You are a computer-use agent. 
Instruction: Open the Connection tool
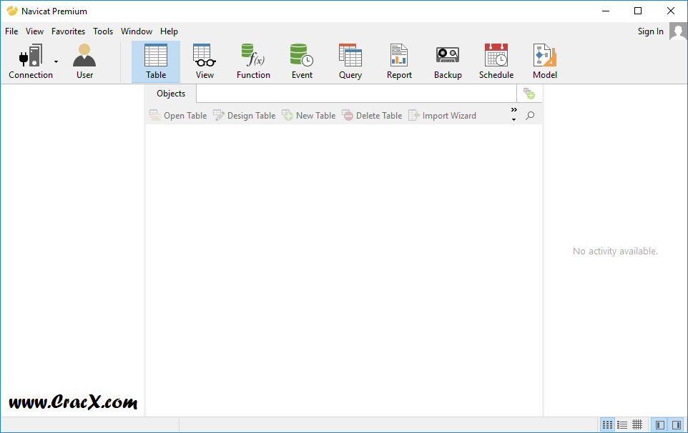(x=30, y=61)
